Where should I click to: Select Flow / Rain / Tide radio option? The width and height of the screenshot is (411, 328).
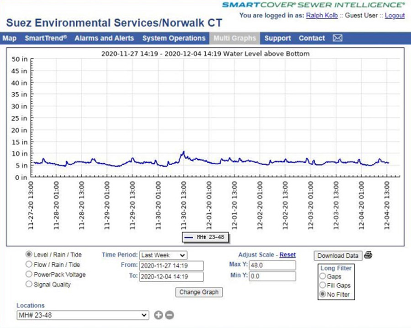(x=29, y=264)
